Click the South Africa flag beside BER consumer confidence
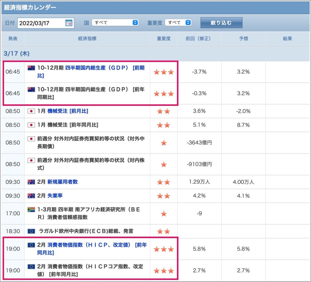This screenshot has width=311, height=282. click(x=31, y=210)
